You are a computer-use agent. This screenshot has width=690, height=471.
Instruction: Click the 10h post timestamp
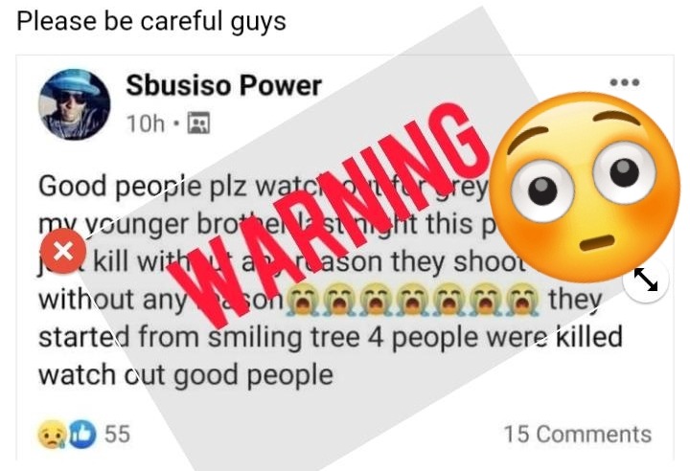point(146,123)
